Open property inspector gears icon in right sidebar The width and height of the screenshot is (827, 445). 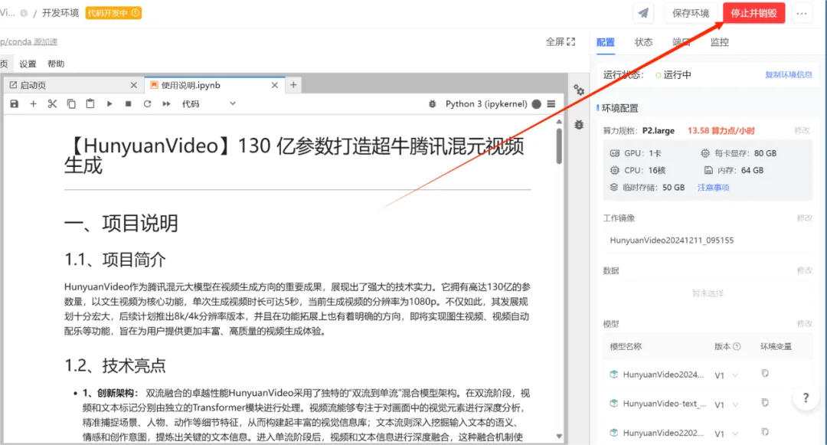[579, 90]
